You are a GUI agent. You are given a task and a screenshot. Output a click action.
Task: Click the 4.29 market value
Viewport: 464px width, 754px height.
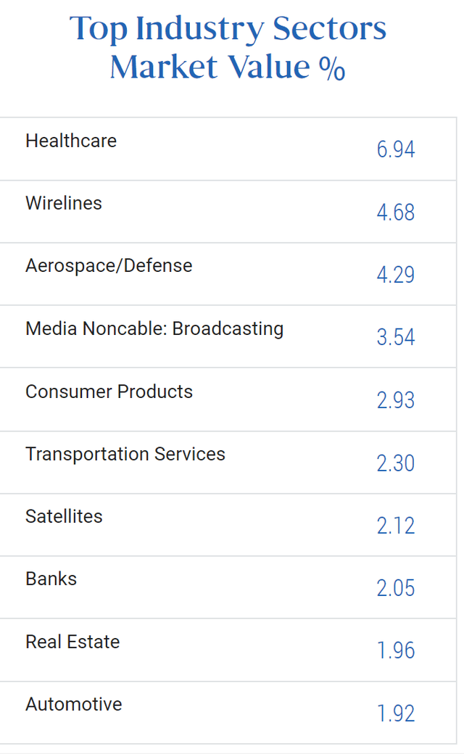(x=395, y=275)
